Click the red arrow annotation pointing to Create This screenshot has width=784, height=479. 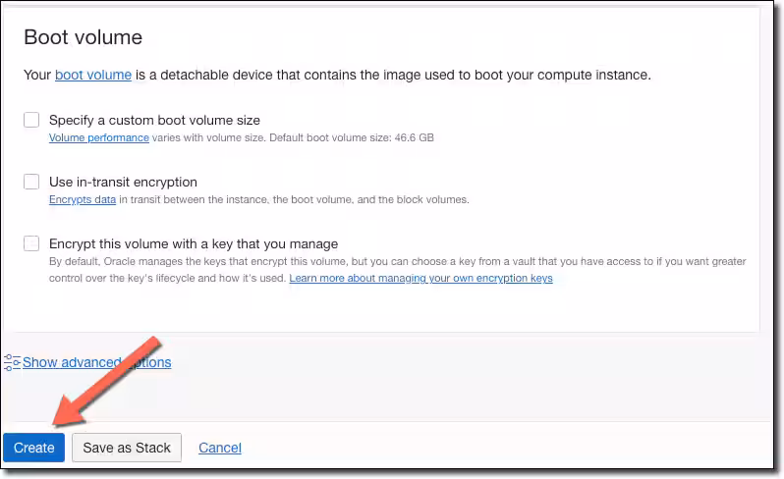[106, 383]
